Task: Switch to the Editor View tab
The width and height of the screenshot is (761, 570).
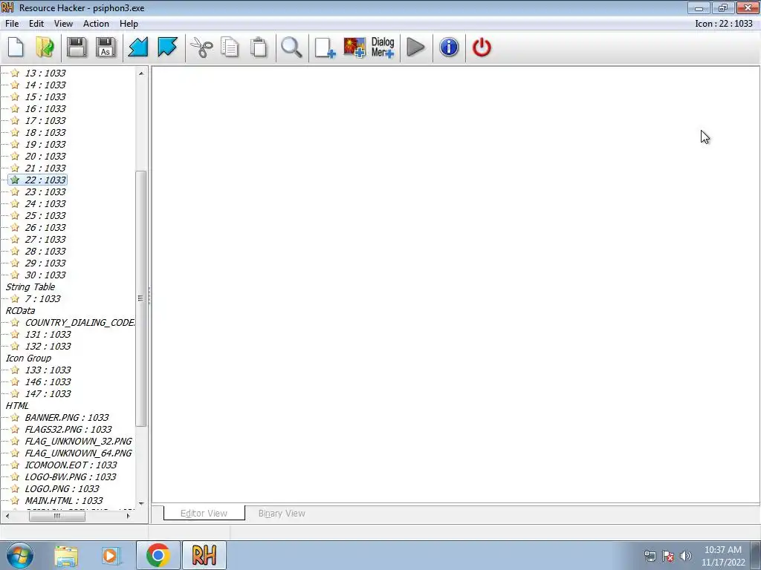Action: (204, 514)
